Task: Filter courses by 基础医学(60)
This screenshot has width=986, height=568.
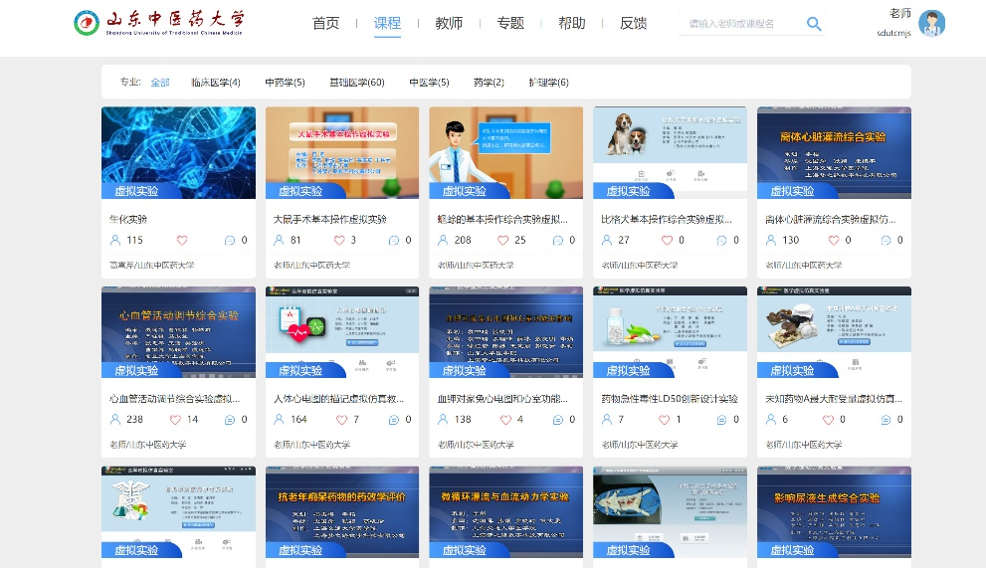Action: pyautogui.click(x=356, y=83)
